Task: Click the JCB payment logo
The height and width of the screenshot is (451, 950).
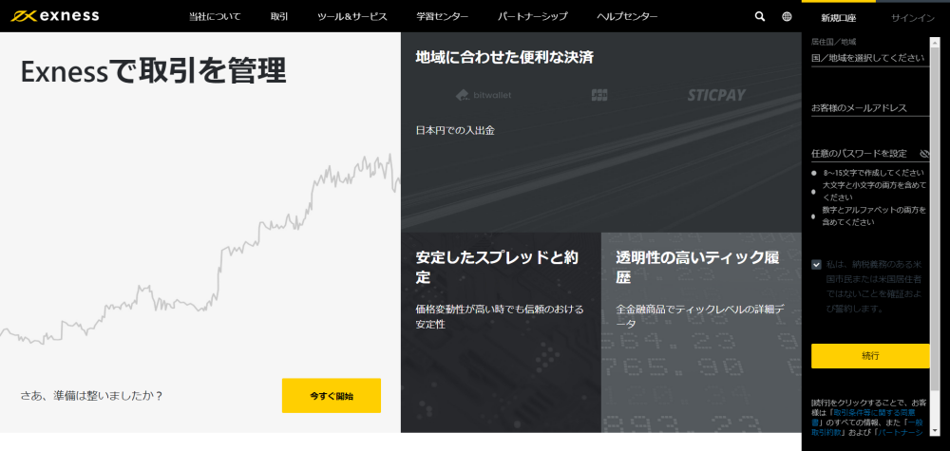Action: point(599,95)
